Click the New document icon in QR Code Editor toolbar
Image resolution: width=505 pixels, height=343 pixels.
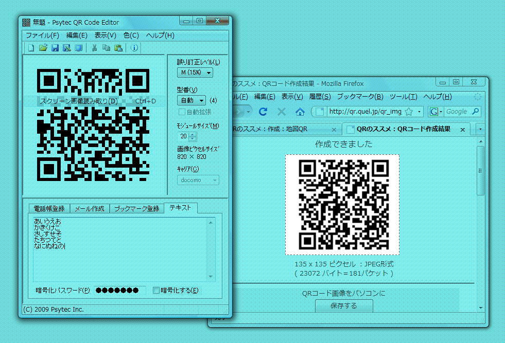tap(31, 48)
